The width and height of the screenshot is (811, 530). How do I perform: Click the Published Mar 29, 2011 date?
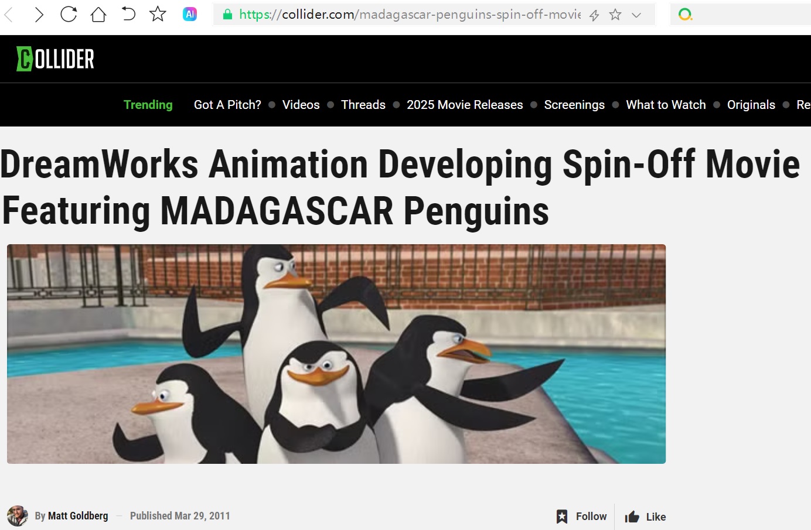click(x=180, y=516)
